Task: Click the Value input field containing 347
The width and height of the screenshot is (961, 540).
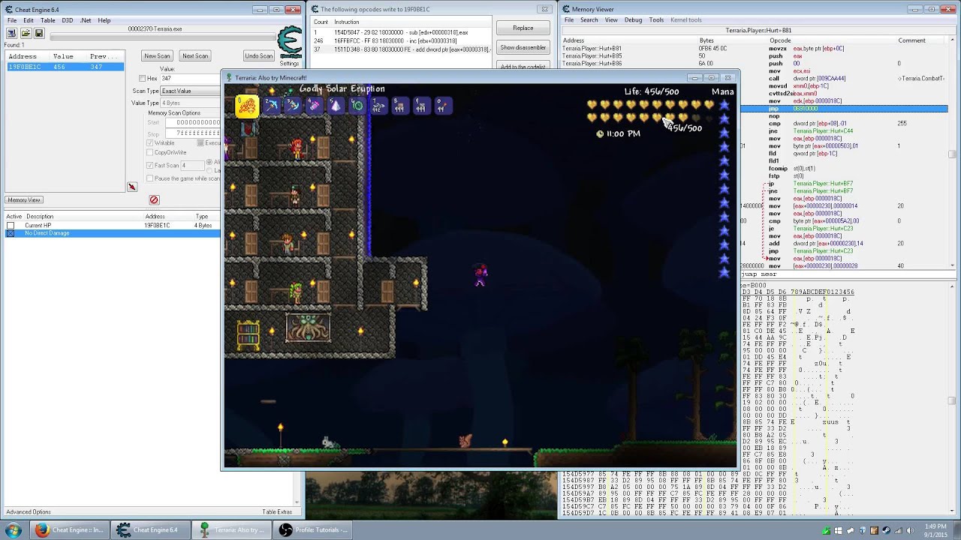Action: (x=190, y=79)
